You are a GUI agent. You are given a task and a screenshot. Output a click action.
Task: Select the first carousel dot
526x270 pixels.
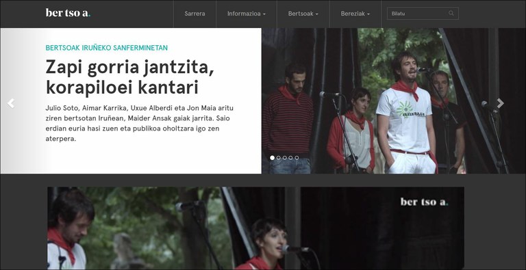(x=272, y=157)
